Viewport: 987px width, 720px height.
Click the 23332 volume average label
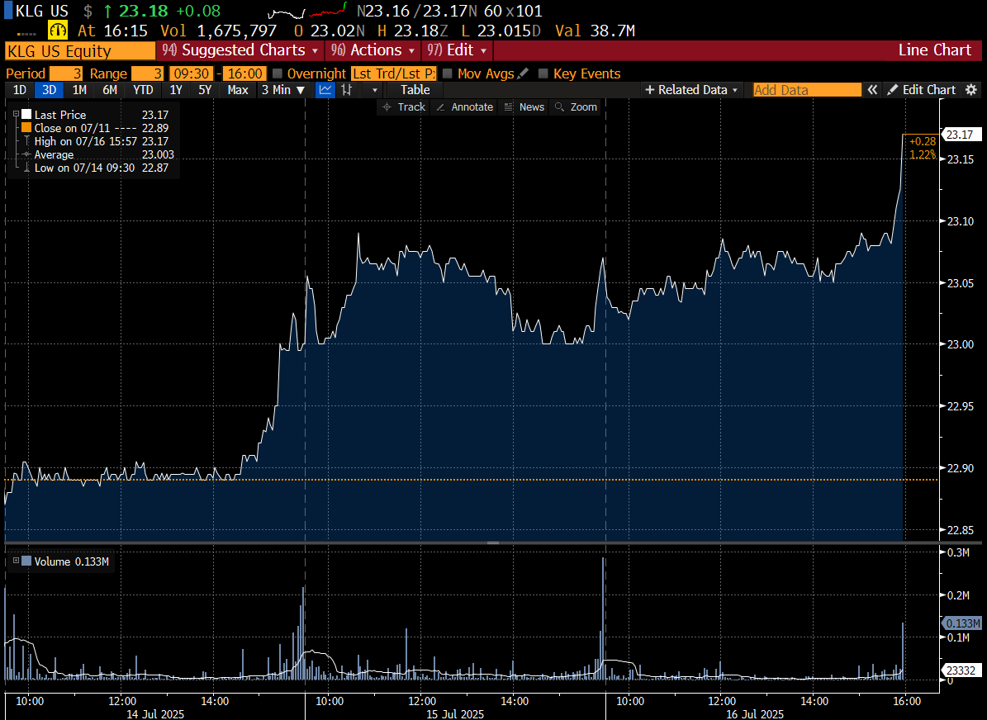961,671
